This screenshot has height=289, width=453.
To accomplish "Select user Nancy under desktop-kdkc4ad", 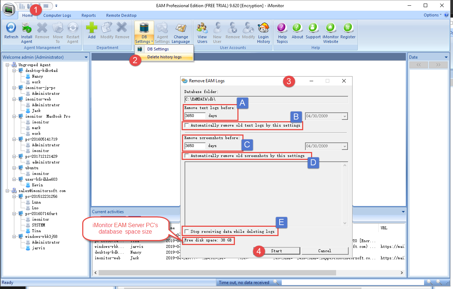I will (37, 76).
